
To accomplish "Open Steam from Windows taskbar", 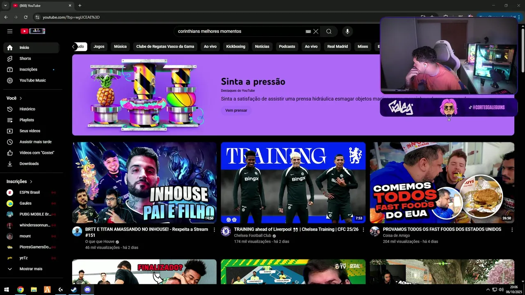I will (74, 290).
